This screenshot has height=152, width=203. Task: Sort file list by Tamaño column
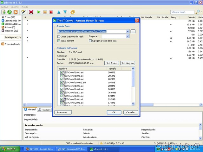coord(114,69)
